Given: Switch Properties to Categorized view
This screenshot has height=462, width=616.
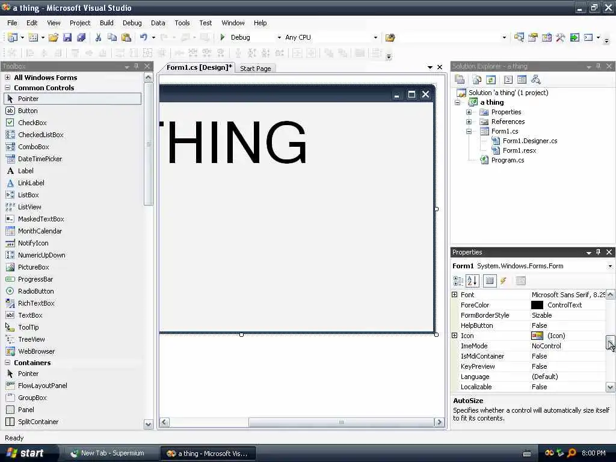Looking at the screenshot, I should pos(458,281).
